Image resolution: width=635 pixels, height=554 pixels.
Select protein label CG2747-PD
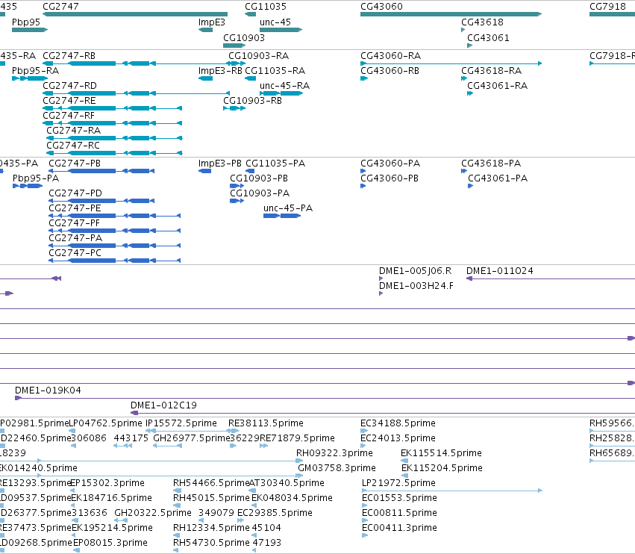[x=75, y=193]
